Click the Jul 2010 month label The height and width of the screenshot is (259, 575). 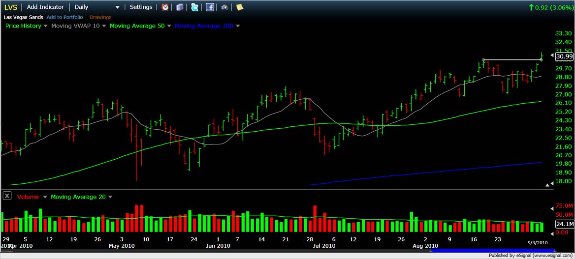324,246
